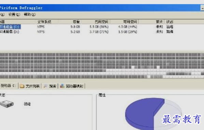The image size is (204, 130).
Task: Switch to the 驱动器 C: tab
Action: [9, 86]
